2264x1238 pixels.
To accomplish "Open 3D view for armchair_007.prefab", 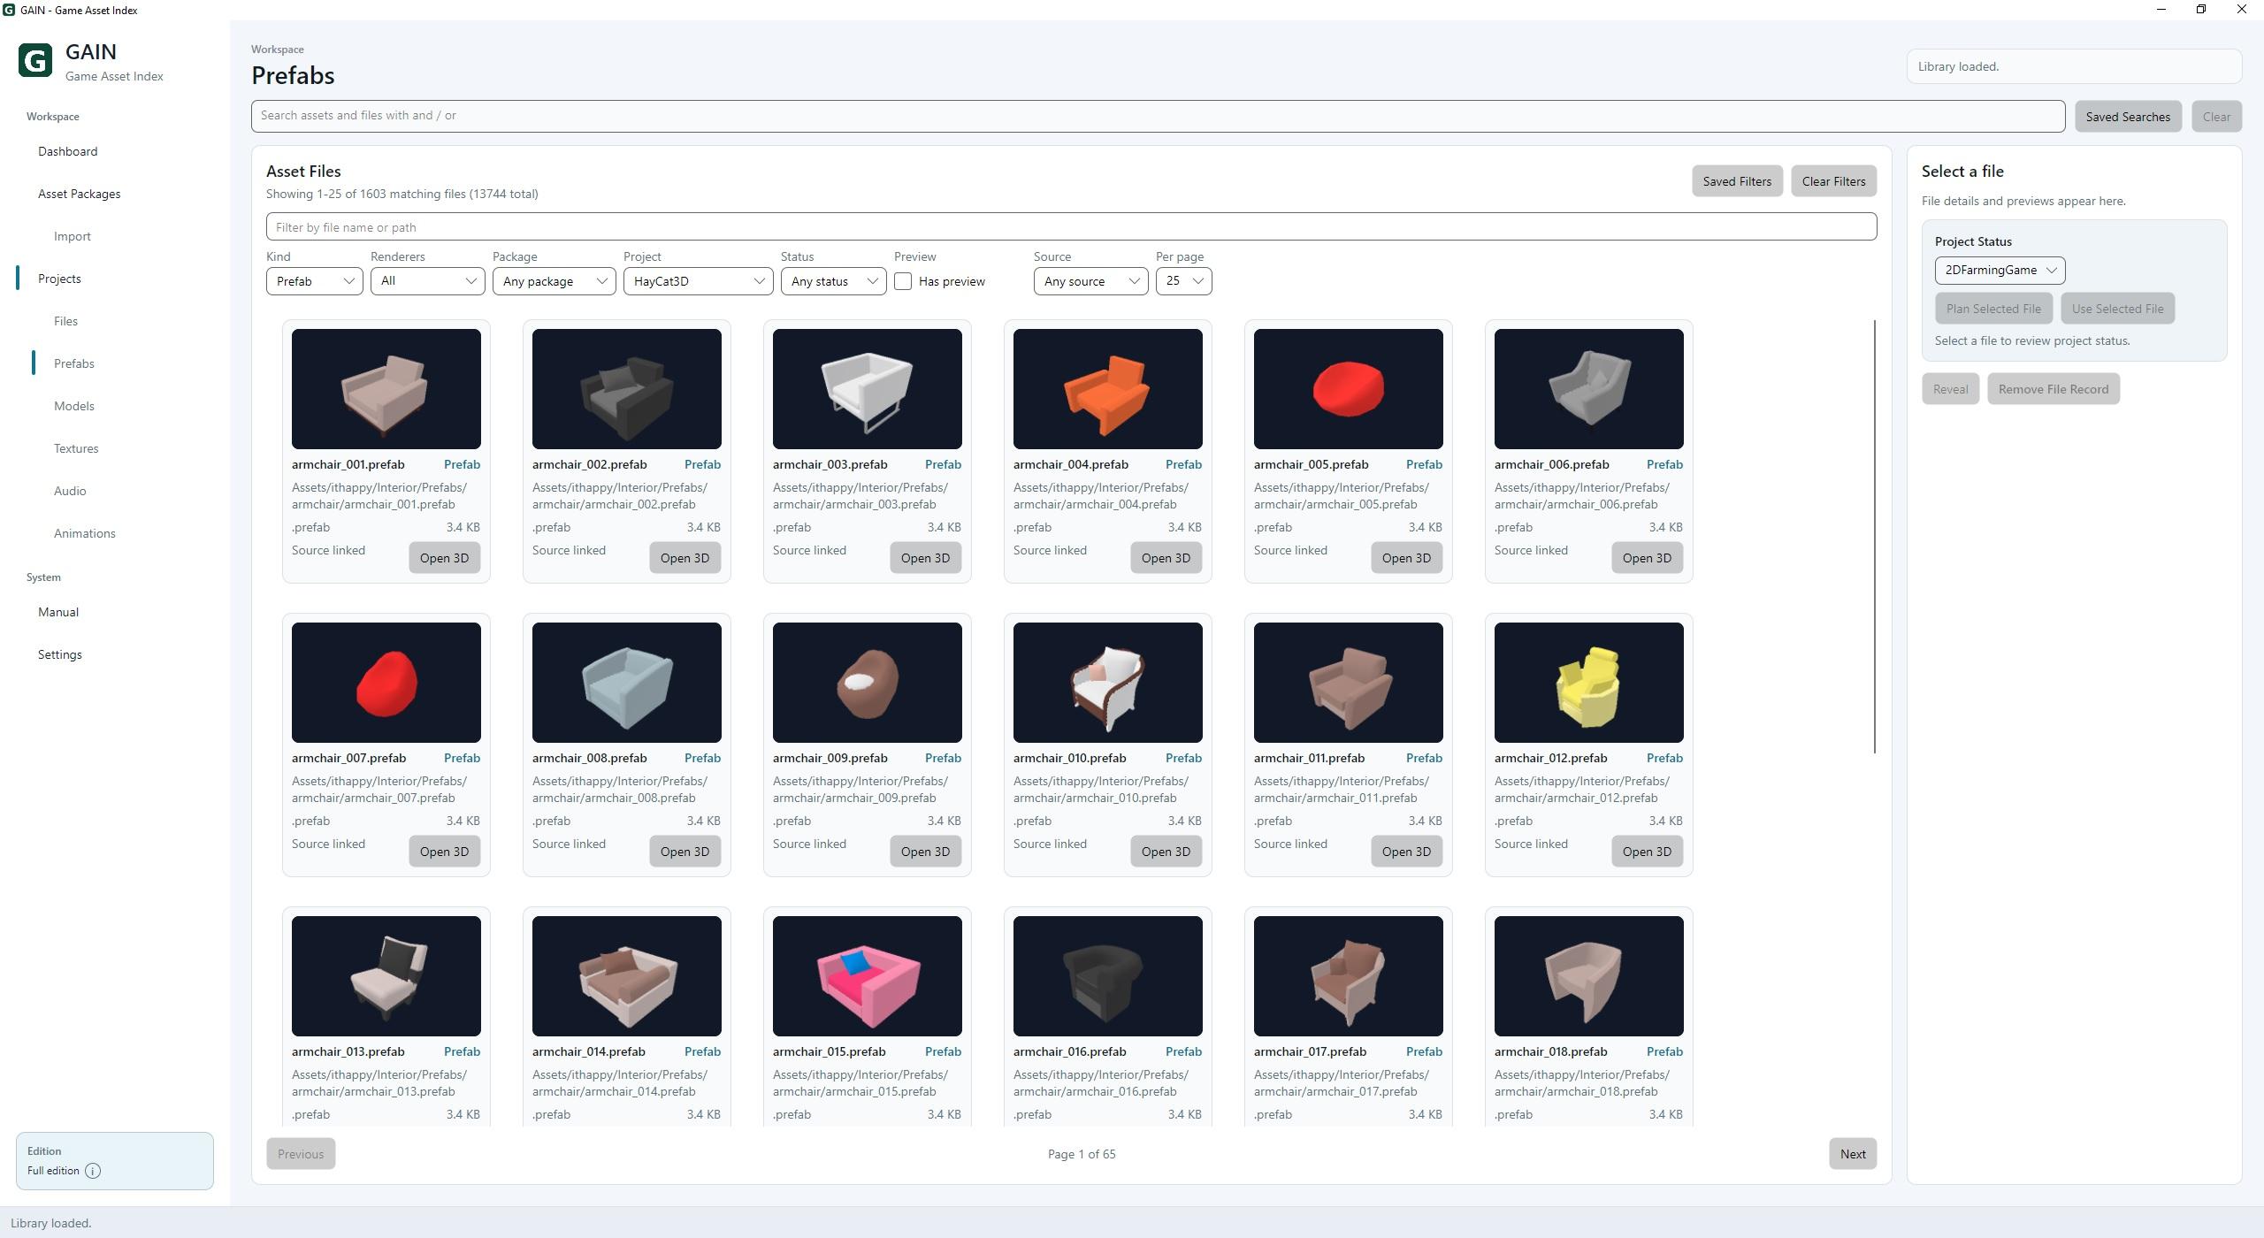I will tap(444, 852).
